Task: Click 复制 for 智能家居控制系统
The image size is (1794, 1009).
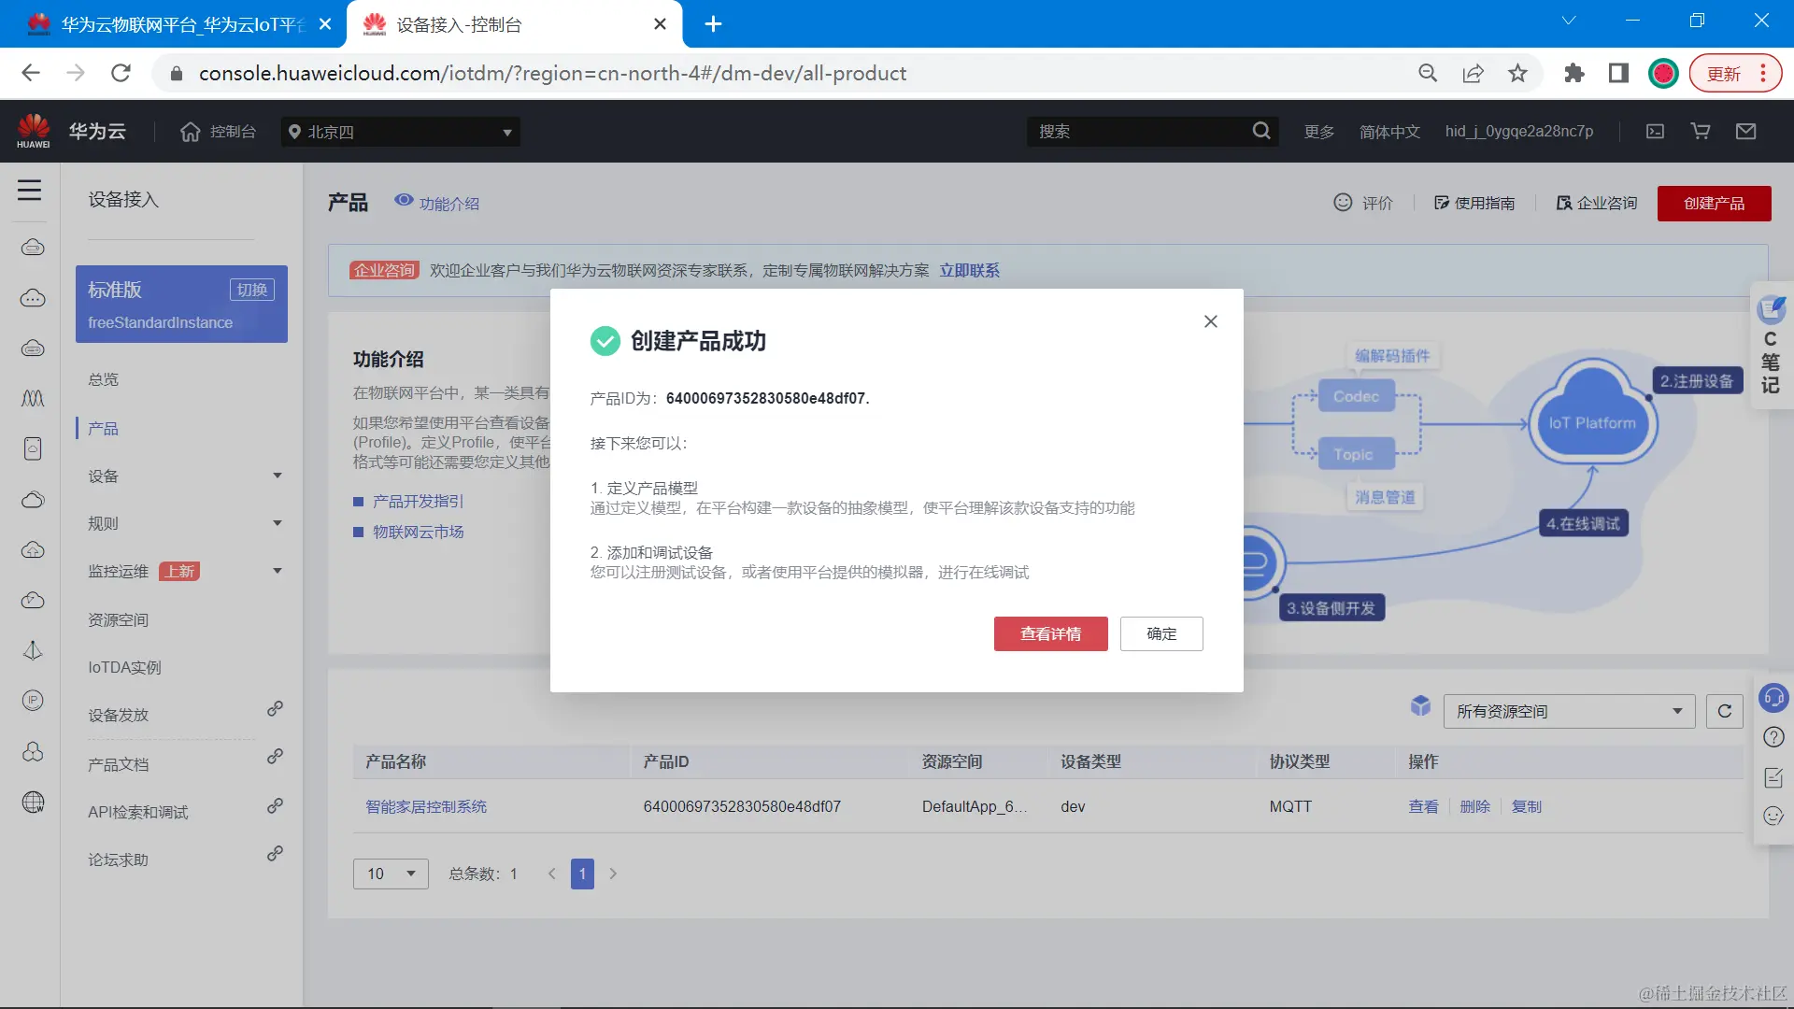Action: (1527, 806)
